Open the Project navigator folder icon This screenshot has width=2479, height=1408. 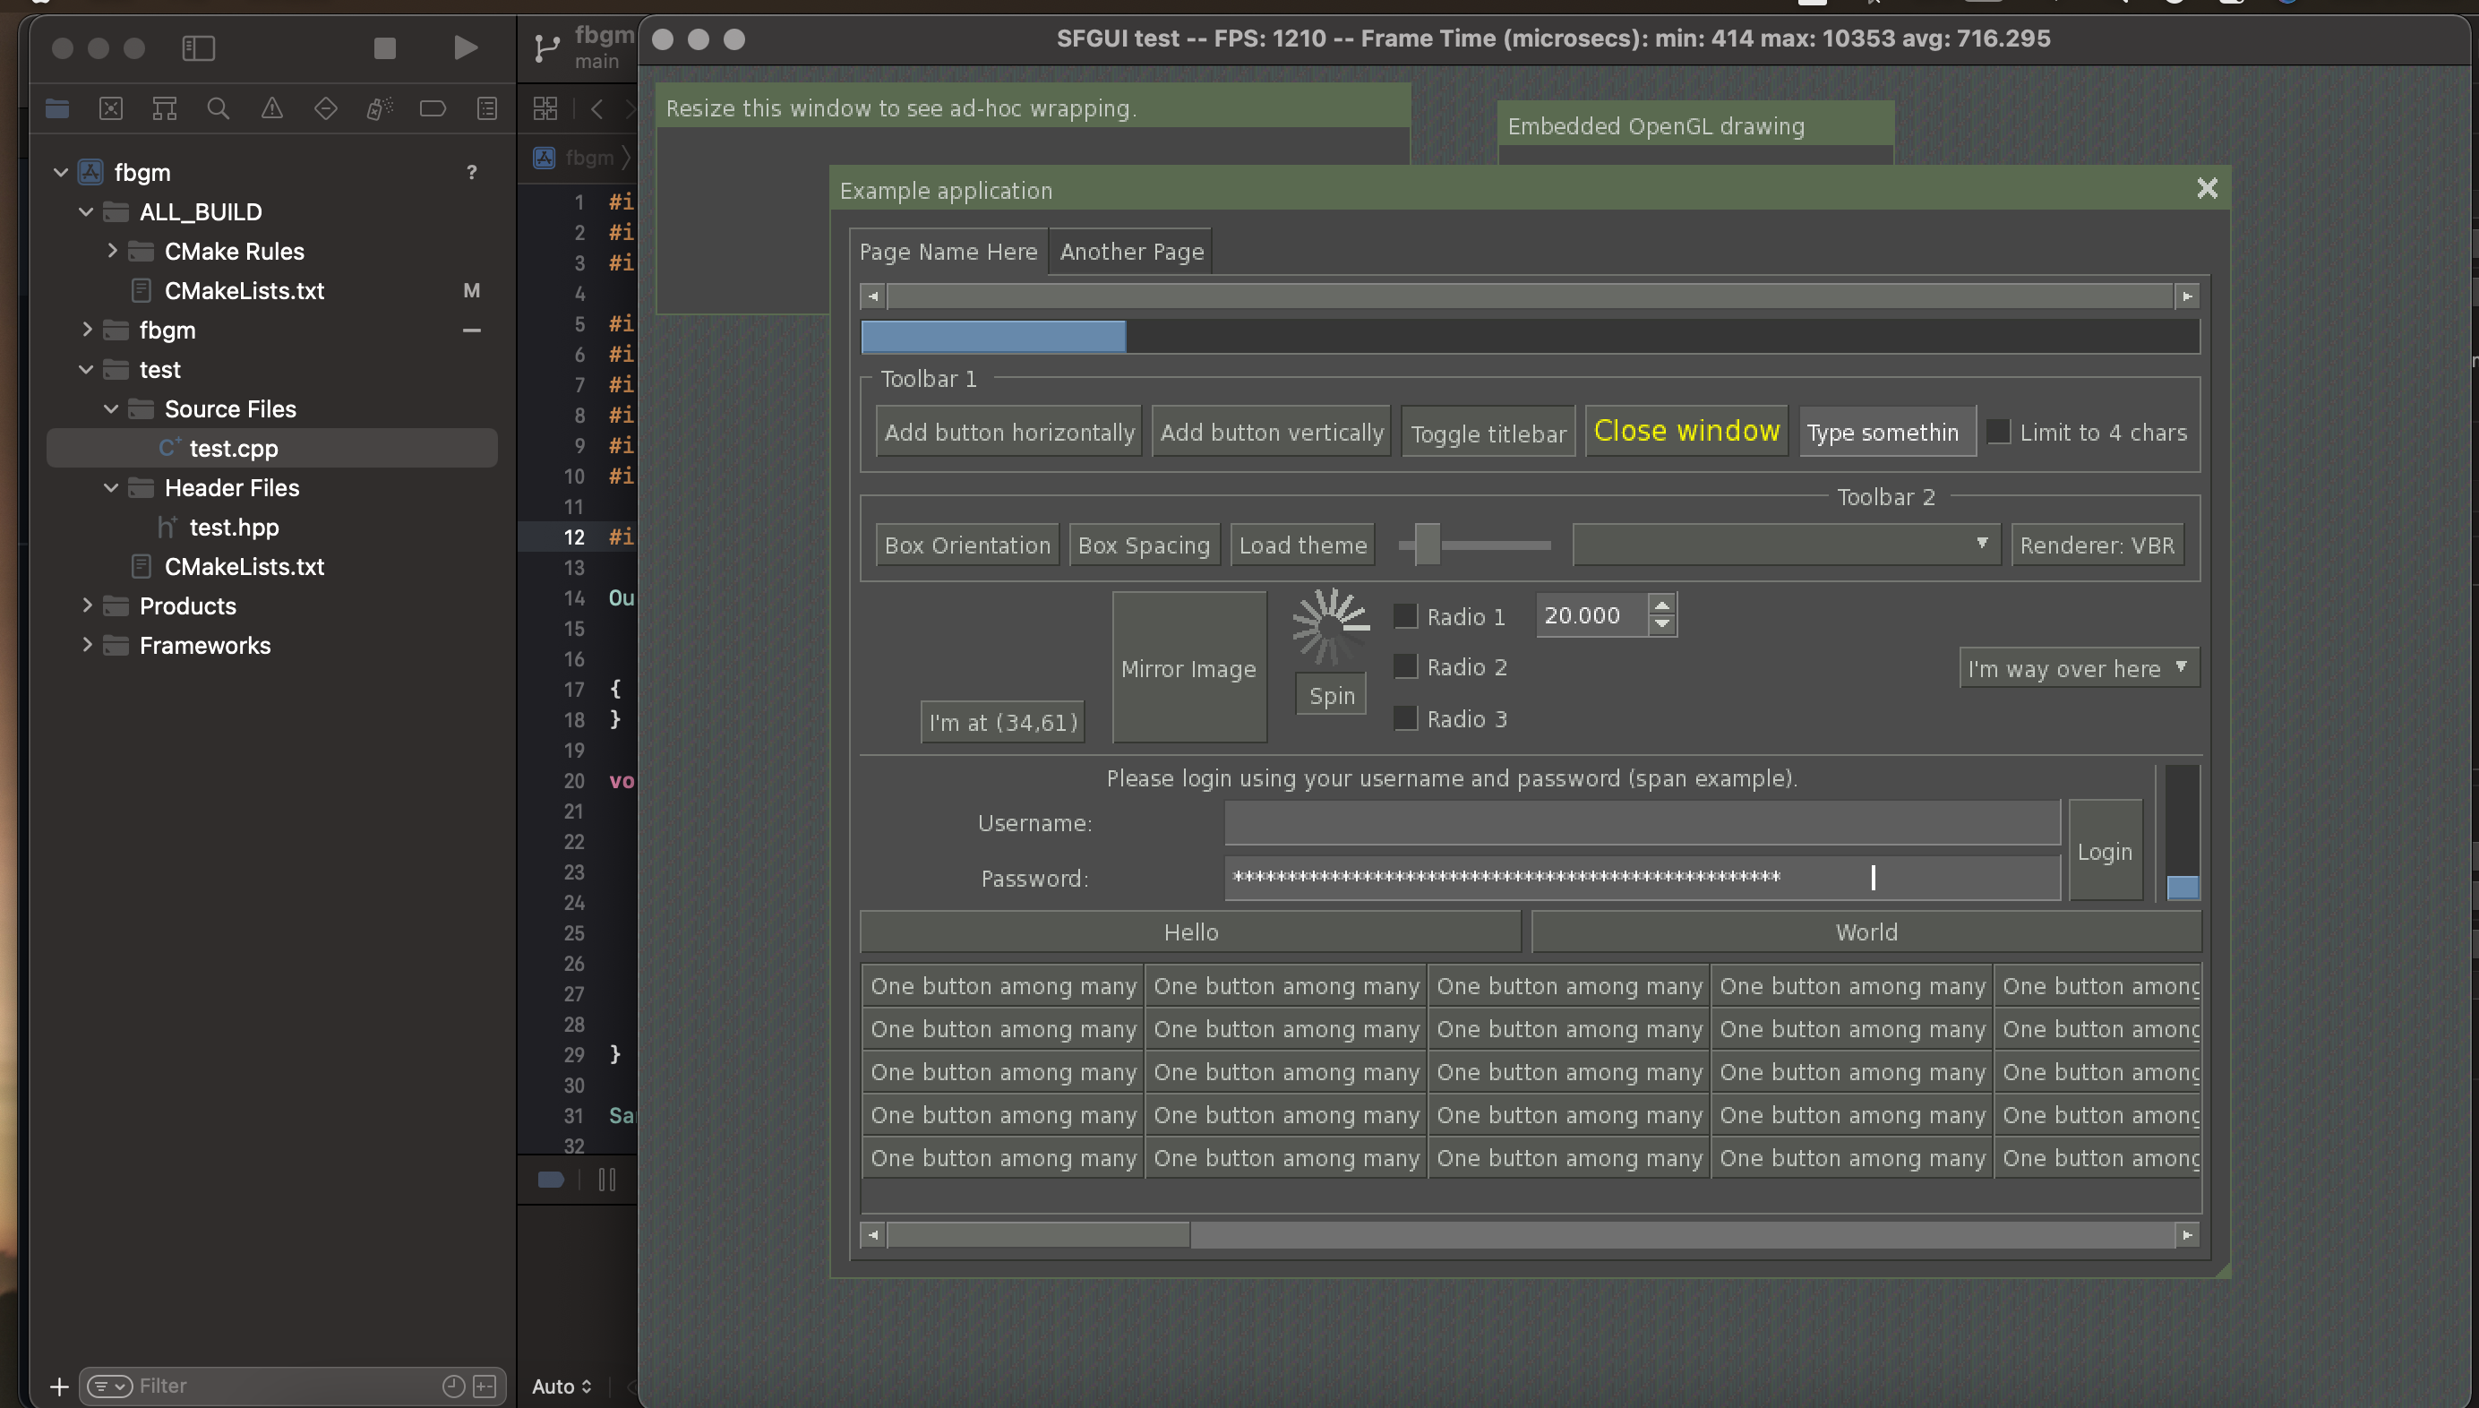tap(57, 108)
